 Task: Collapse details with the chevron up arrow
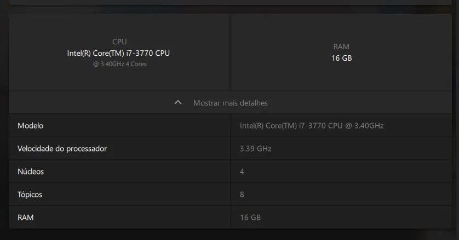[177, 102]
